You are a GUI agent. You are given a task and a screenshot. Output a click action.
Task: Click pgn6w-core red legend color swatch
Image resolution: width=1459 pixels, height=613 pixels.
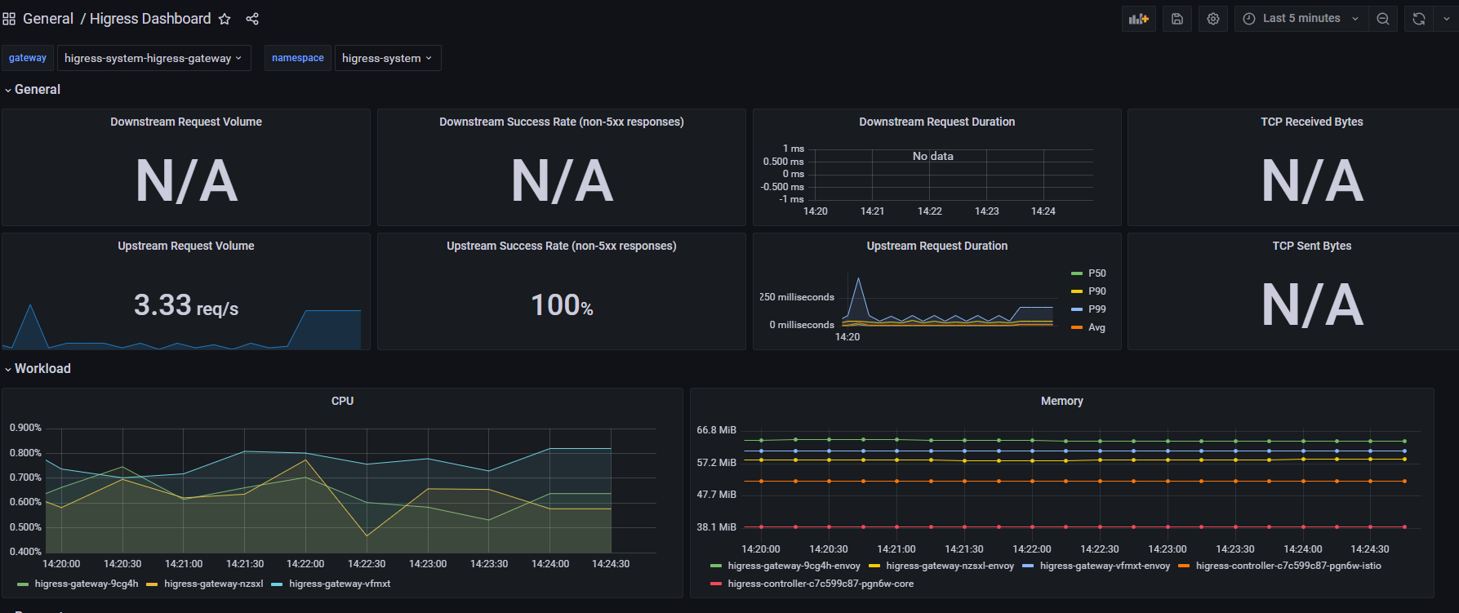[716, 584]
